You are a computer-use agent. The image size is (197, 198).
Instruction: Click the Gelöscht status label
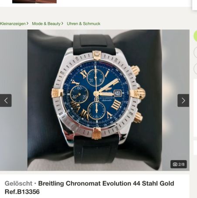[x=18, y=184]
